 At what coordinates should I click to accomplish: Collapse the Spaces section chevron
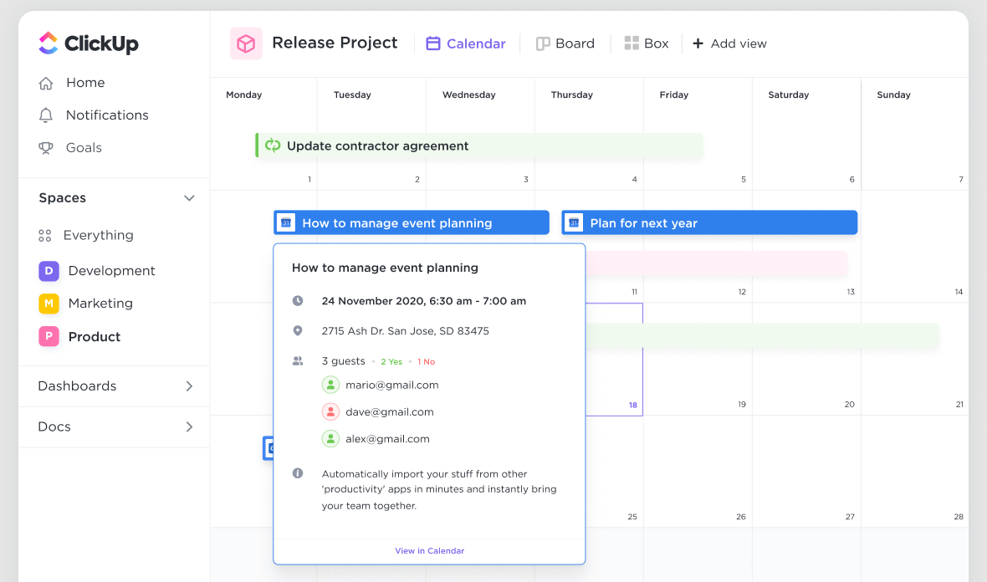(x=189, y=198)
